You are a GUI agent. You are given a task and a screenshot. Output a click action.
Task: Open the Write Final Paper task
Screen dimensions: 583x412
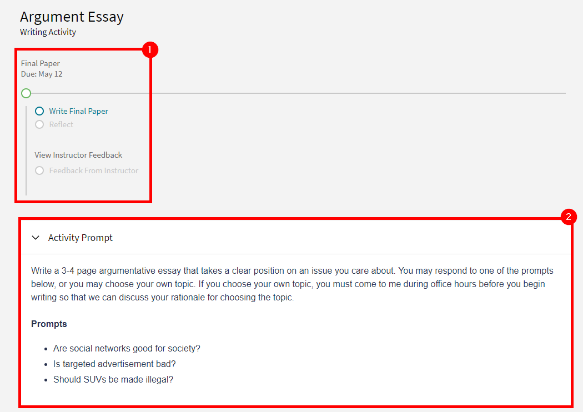tap(78, 111)
